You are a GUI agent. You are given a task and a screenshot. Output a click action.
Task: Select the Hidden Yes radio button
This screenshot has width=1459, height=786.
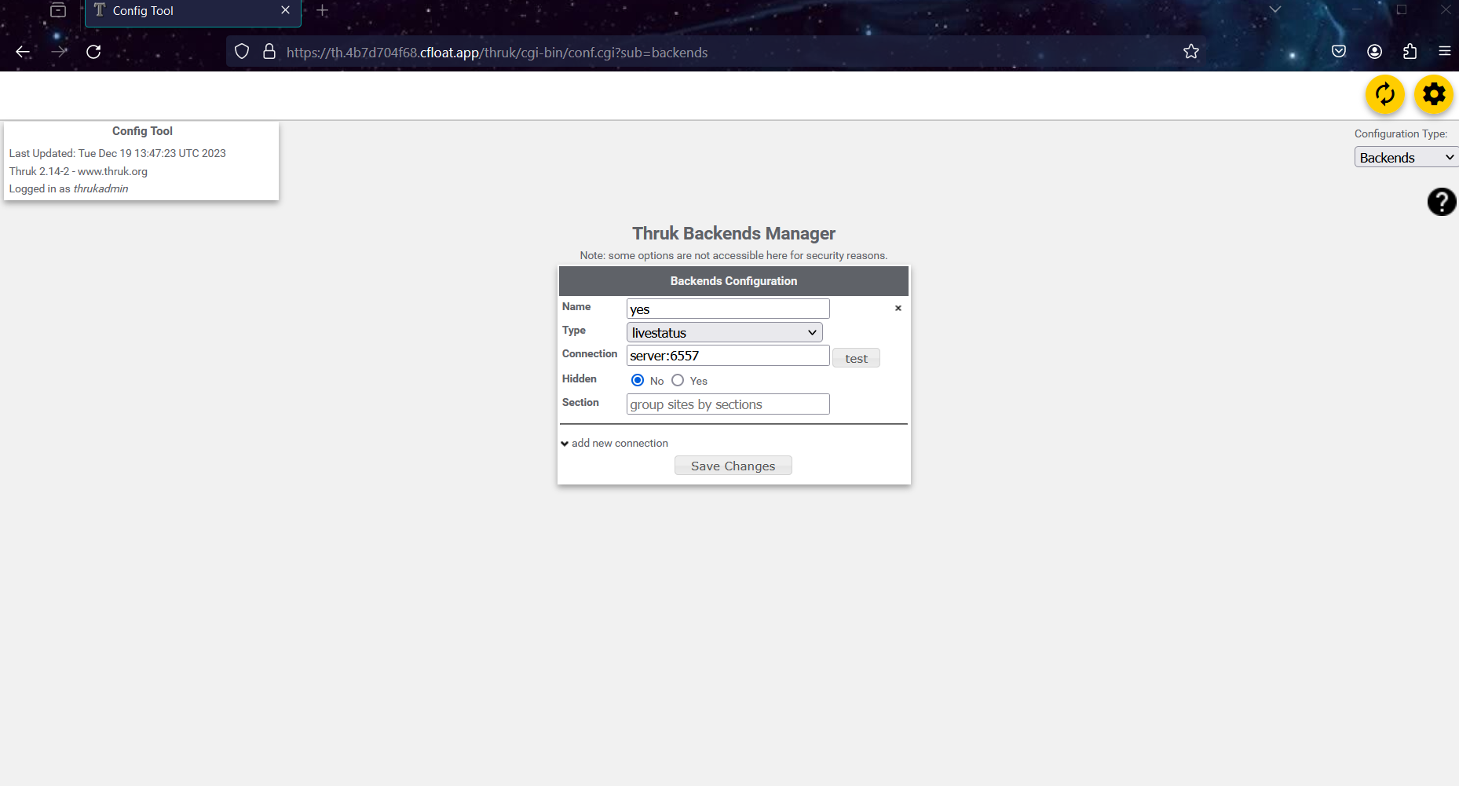point(678,380)
